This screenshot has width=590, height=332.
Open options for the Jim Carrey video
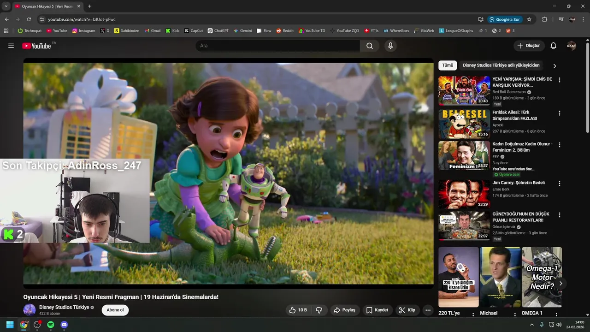pyautogui.click(x=560, y=184)
